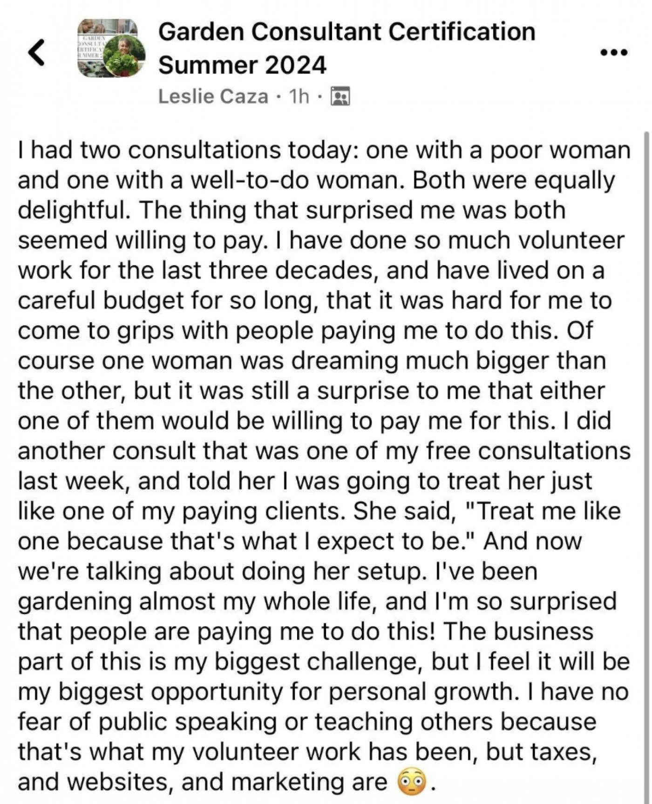This screenshot has height=804, width=652.
Task: Click the word "gardening" in the post
Action: tap(75, 602)
